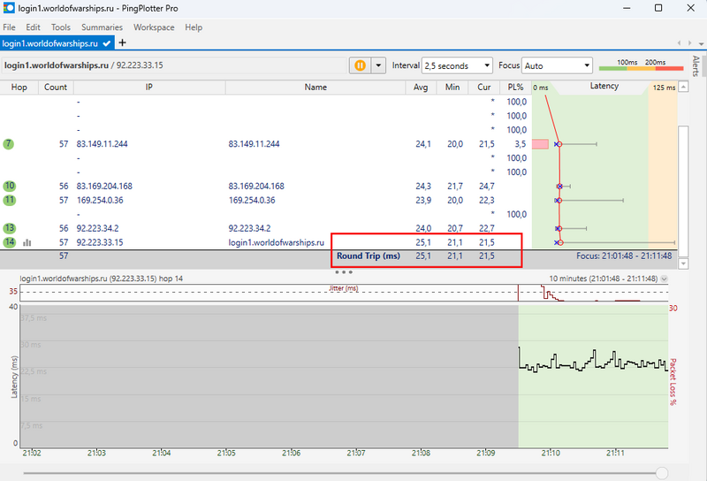Click the IP column header
Screen dimensions: 707x481
[149, 87]
